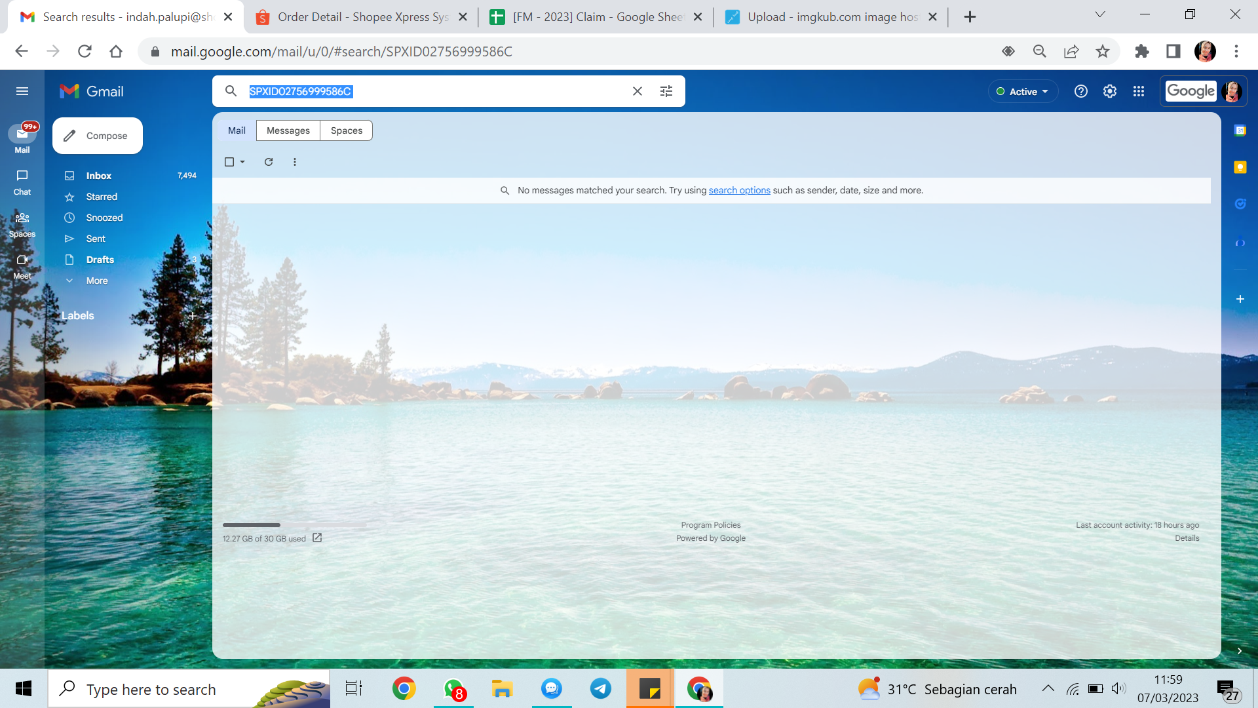
Task: Open account activity Details link
Action: (x=1187, y=538)
